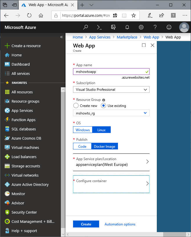The image size is (191, 237).
Task: Switch OS to Windows
Action: coord(83,130)
